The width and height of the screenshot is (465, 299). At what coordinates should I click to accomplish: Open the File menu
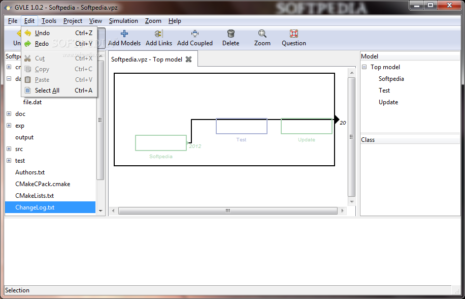click(13, 21)
